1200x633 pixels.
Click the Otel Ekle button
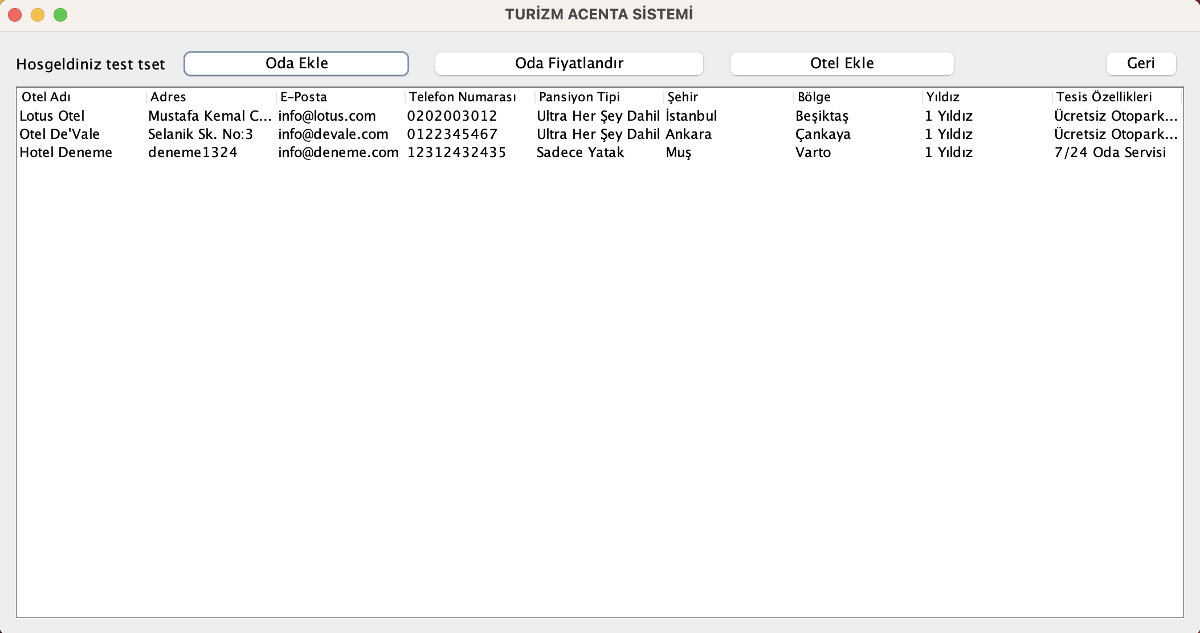[x=842, y=63]
